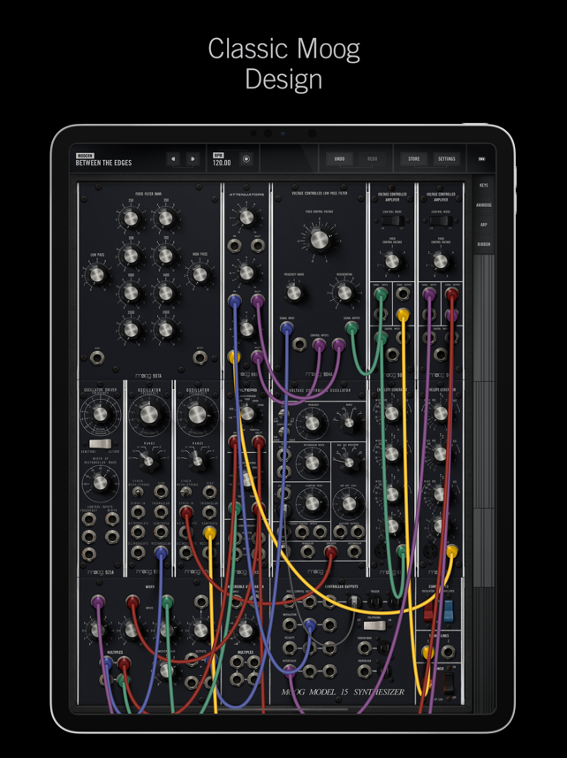Toggle the keyboard panel icon at top right
Screen dimensions: 567x758
[x=481, y=158]
